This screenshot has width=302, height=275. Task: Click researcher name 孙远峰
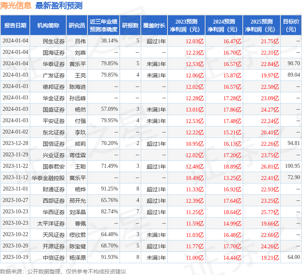[x=78, y=98]
